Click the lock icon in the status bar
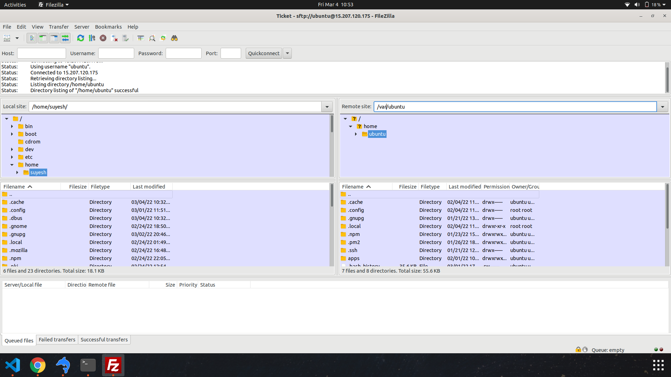 pyautogui.click(x=578, y=349)
